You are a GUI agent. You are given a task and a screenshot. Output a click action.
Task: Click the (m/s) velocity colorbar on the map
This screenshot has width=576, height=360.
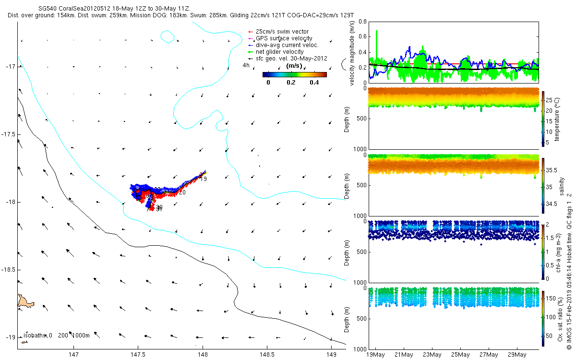295,74
